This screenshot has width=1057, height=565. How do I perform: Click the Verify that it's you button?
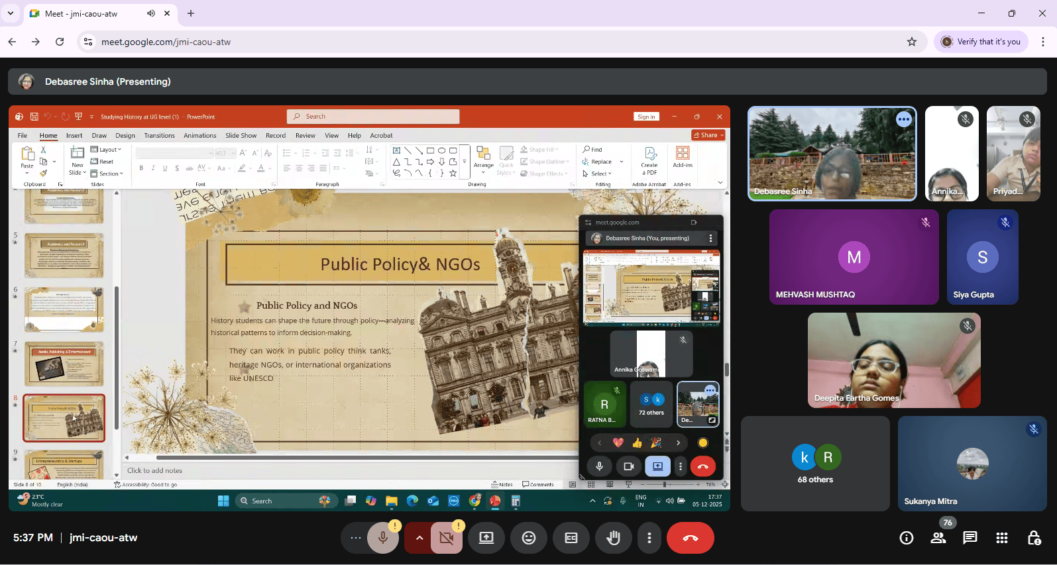click(x=981, y=42)
